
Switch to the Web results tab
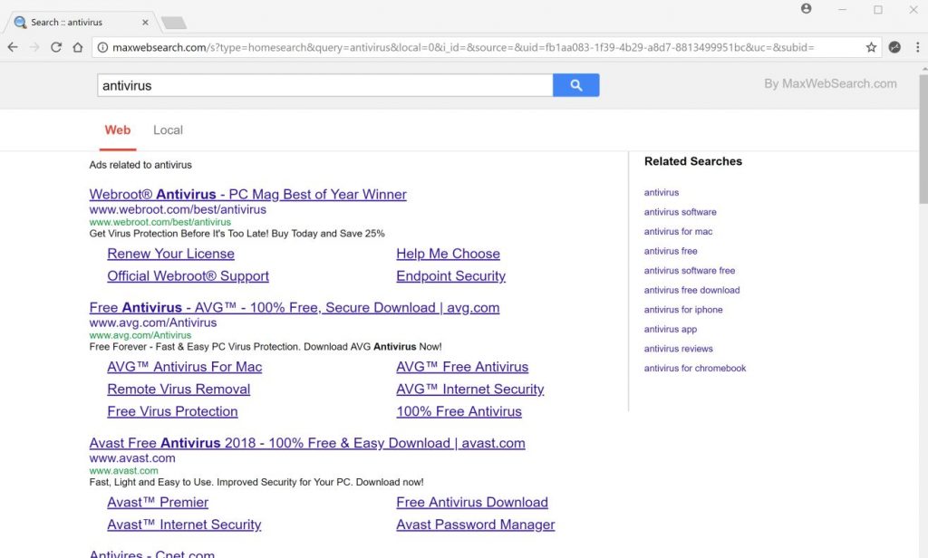(x=118, y=130)
